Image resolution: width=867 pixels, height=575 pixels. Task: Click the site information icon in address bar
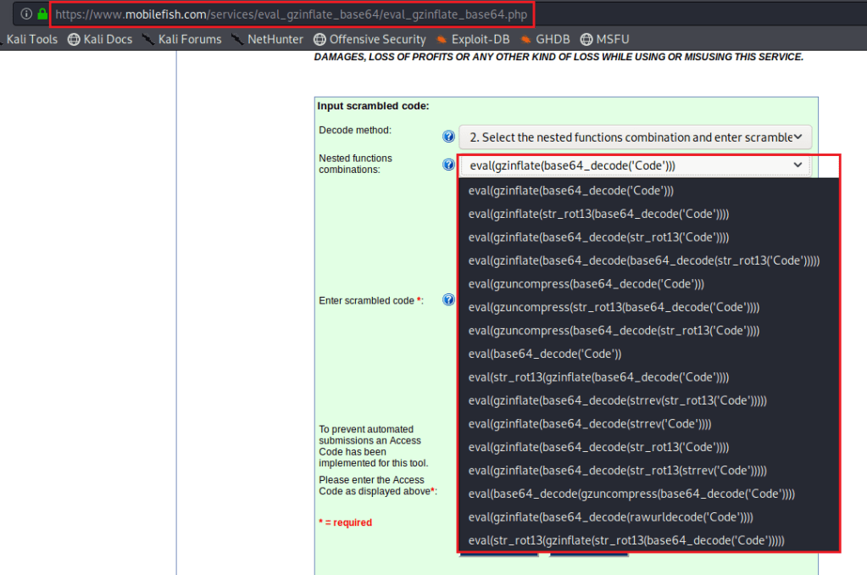26,14
